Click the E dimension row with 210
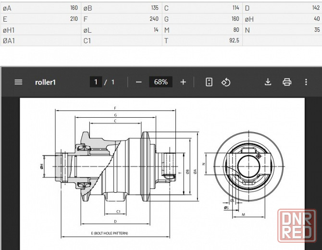The height and width of the screenshot is (250, 322). (40, 19)
